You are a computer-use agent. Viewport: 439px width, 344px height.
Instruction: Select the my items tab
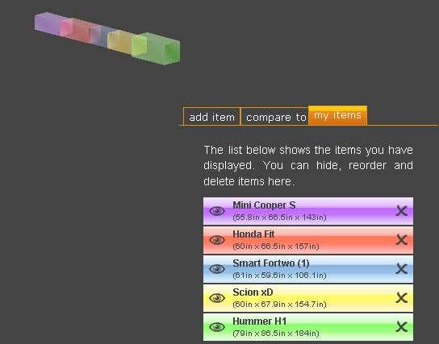click(x=337, y=115)
